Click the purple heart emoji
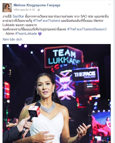115x143 pixels. tap(40, 34)
